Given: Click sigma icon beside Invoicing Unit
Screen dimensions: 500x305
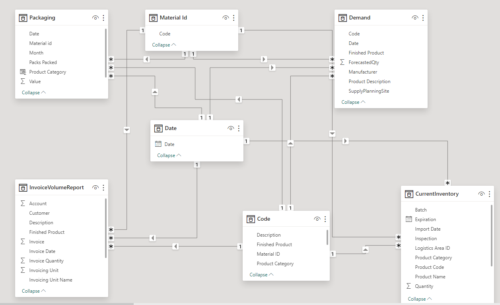Looking at the screenshot, I should coord(23,270).
